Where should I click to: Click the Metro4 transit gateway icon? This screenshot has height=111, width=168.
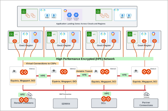146,72
